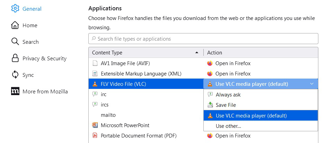Sort the list by Action column header

click(261, 52)
